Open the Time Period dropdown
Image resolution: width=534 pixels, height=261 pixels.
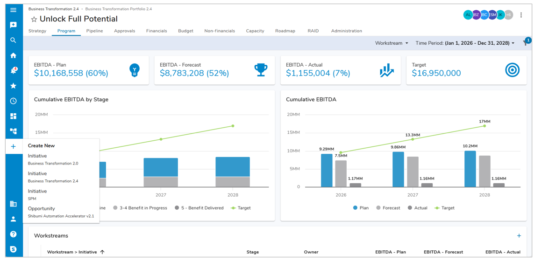465,43
